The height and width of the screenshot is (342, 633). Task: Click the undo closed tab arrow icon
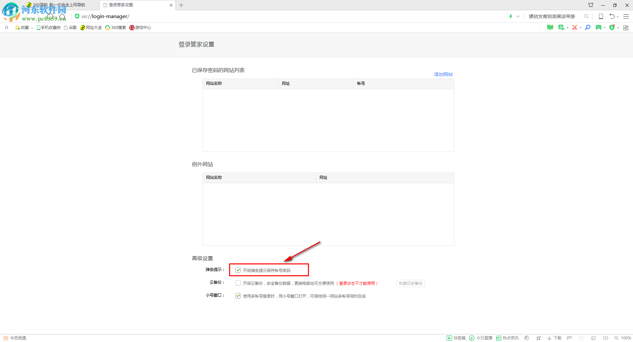point(612,16)
